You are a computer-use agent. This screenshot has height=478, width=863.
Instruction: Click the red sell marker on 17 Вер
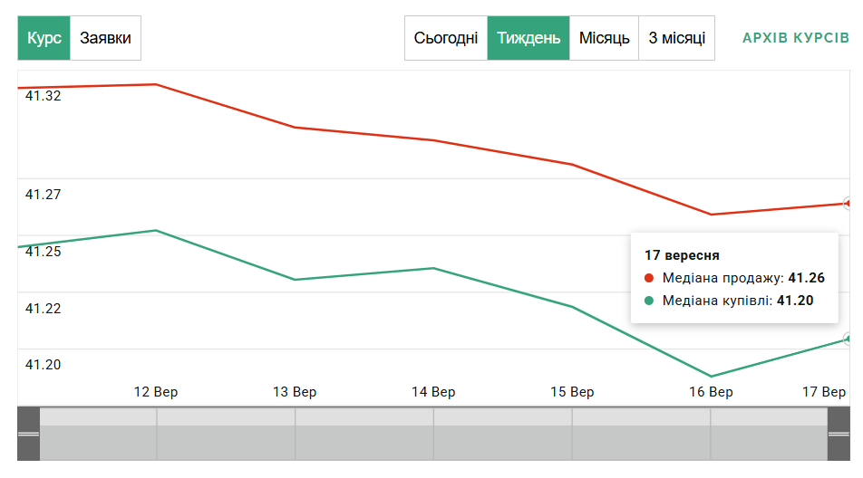(x=848, y=204)
